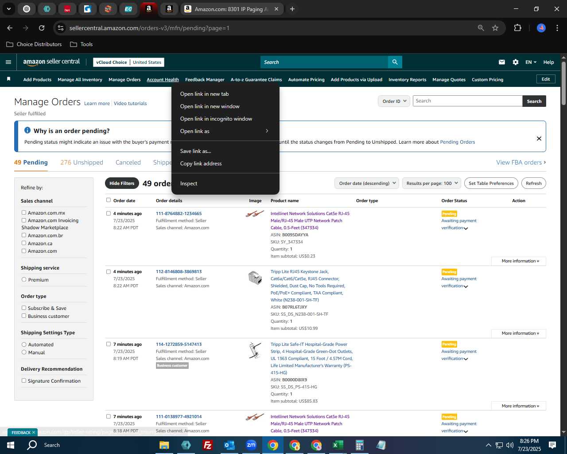
Task: Open Calculator from the taskbar
Action: coord(359,445)
